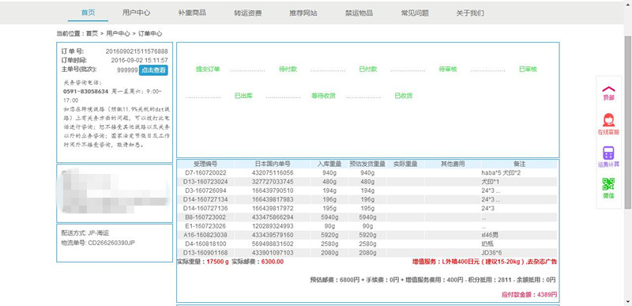Select row D7-160720022
Image resolution: width=632 pixels, height=306 pixels.
[367, 173]
